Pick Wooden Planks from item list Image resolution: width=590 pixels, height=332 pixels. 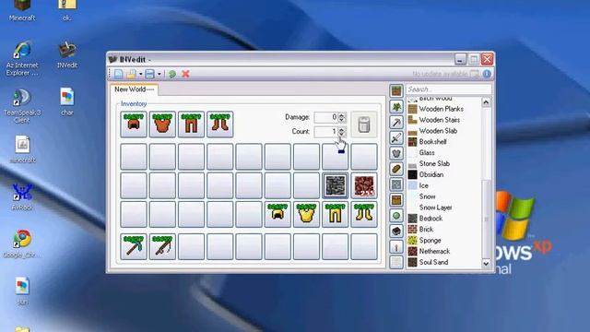(444, 109)
